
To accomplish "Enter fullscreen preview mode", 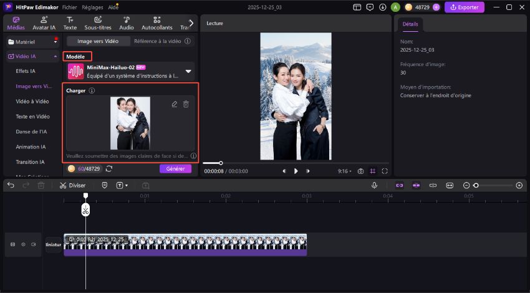I will coord(385,171).
